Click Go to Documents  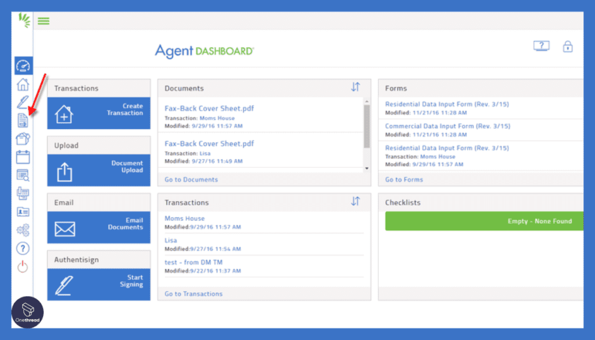(x=191, y=180)
